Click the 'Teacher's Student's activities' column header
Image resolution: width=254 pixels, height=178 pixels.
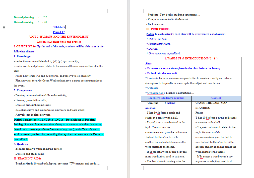(x=166, y=98)
